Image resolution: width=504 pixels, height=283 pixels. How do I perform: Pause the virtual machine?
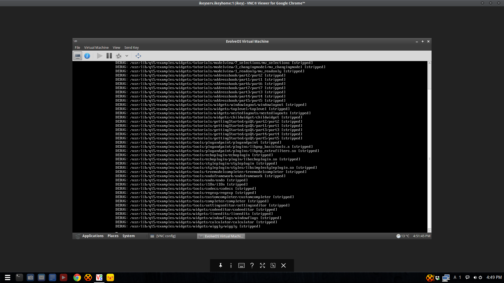(109, 56)
